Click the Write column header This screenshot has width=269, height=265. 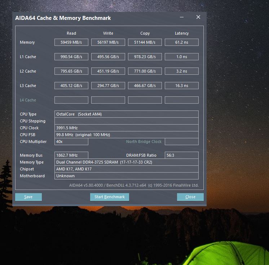108,33
